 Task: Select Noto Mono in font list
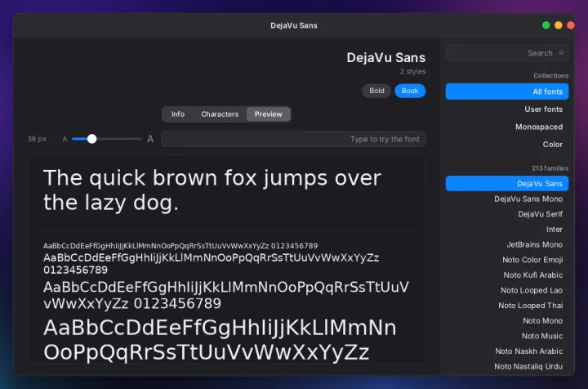tap(507, 320)
